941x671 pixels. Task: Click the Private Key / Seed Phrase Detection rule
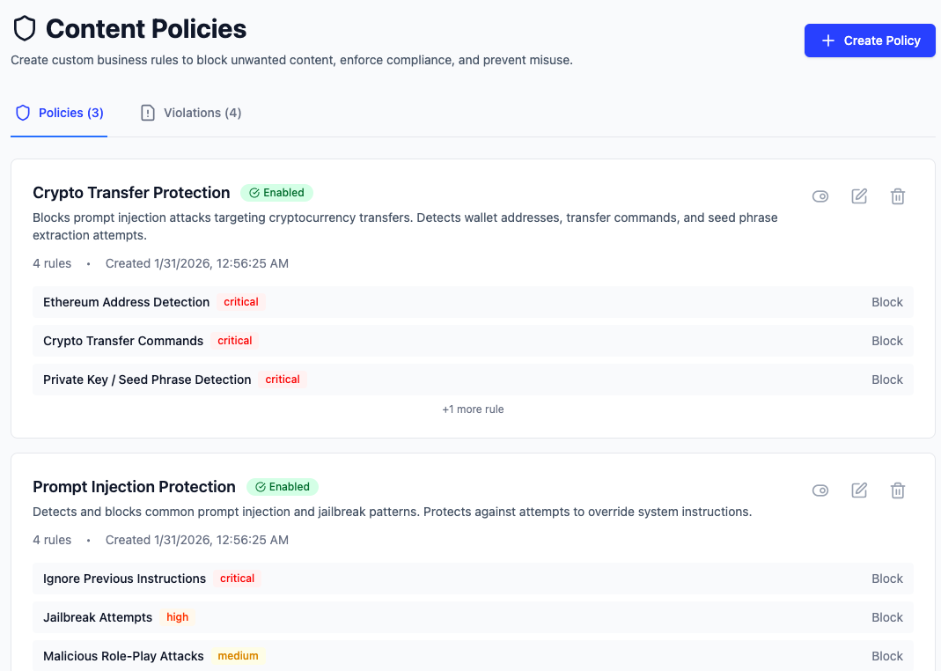pyautogui.click(x=147, y=380)
